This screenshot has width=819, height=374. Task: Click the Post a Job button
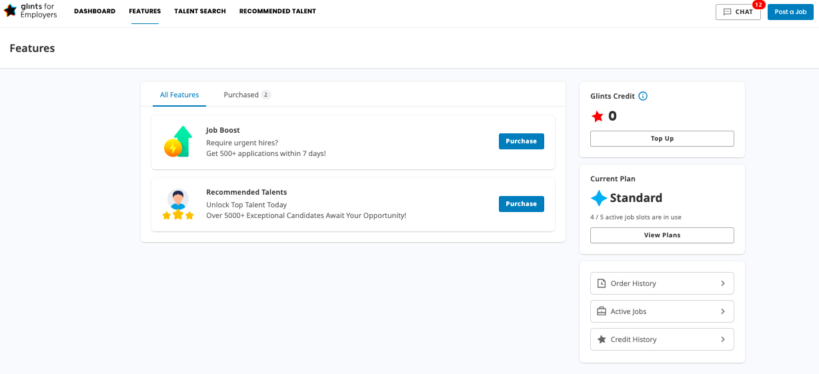point(790,12)
